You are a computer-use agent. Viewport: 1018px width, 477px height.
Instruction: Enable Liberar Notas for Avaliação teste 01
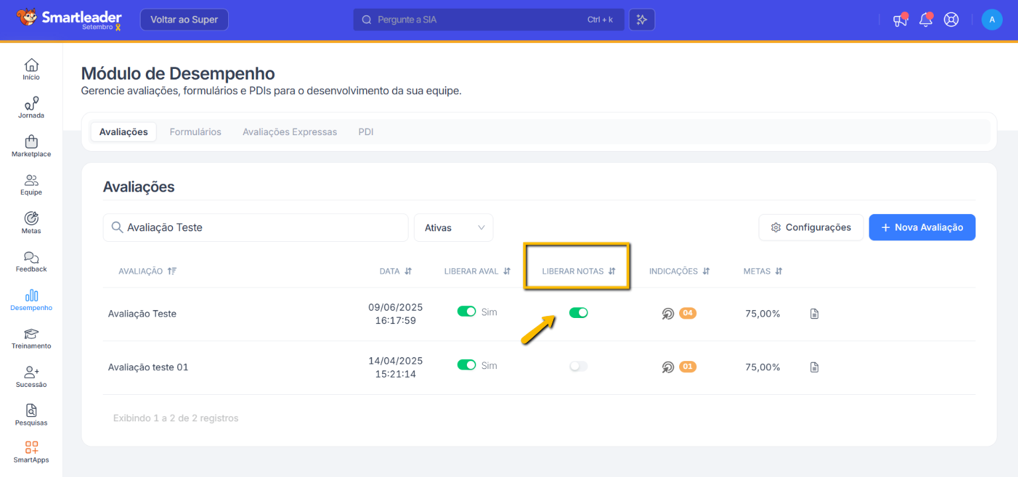point(578,366)
